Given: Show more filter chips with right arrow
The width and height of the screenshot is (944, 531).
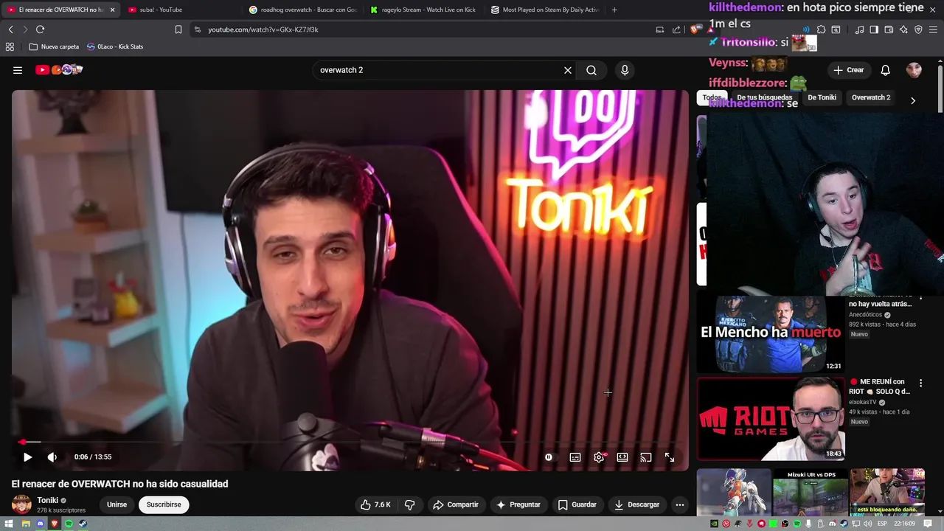Looking at the screenshot, I should pyautogui.click(x=913, y=100).
